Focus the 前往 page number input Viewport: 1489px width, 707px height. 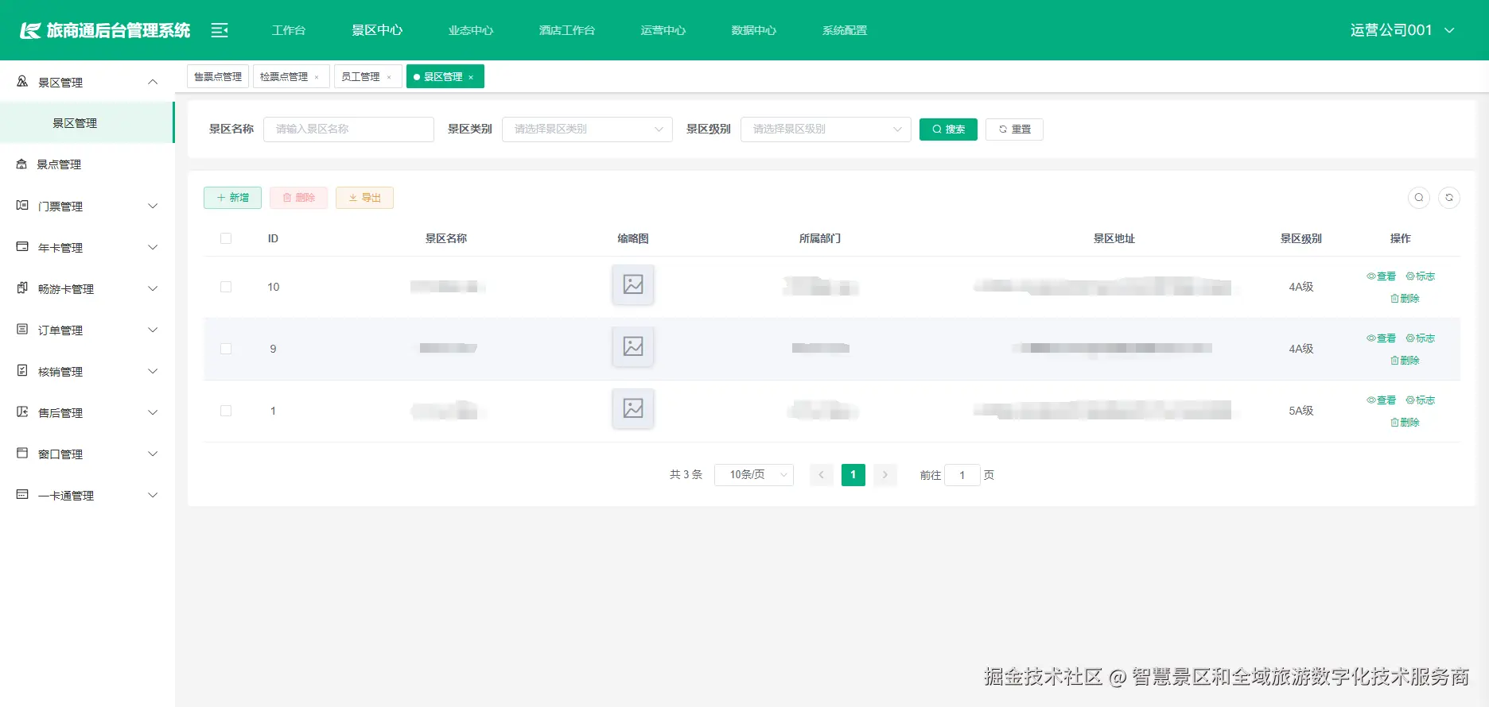[962, 475]
